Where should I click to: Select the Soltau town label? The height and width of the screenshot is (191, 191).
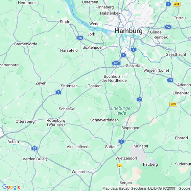111,147
